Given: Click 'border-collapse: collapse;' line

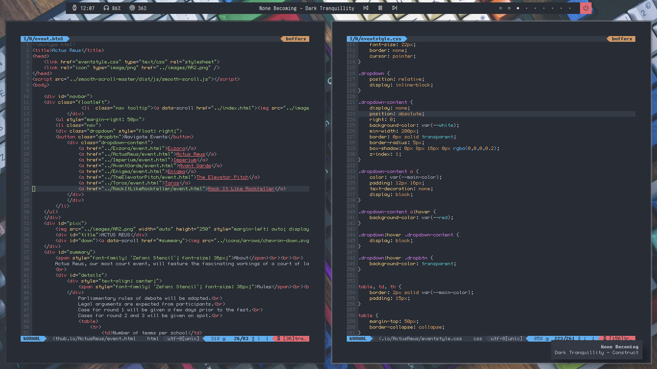Looking at the screenshot, I should (x=407, y=327).
